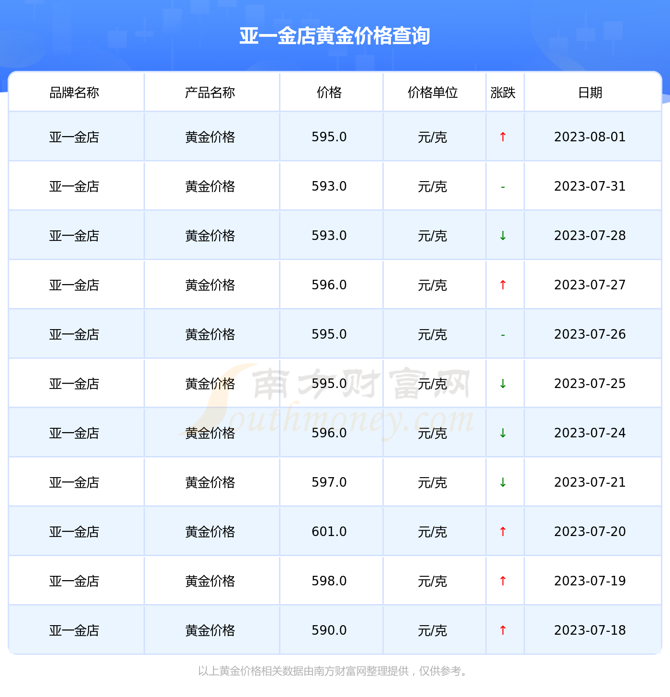Select the price 596.0 for 2023-07-24
670x697 pixels.
[x=329, y=433]
